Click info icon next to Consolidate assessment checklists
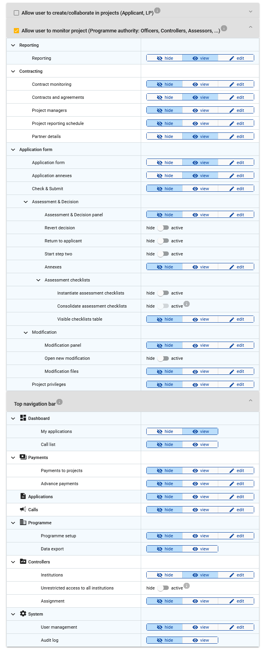 click(187, 304)
